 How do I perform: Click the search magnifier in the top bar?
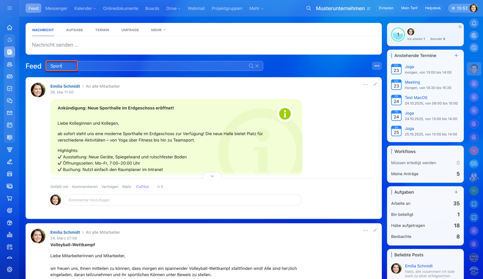[x=309, y=8]
